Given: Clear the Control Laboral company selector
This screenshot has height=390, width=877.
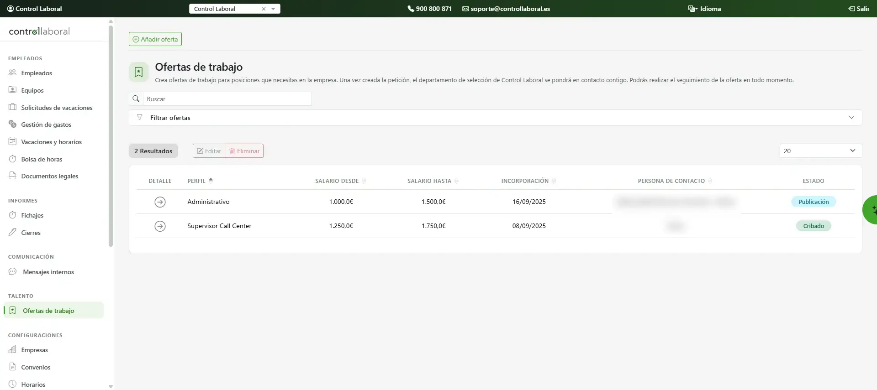Looking at the screenshot, I should point(264,9).
